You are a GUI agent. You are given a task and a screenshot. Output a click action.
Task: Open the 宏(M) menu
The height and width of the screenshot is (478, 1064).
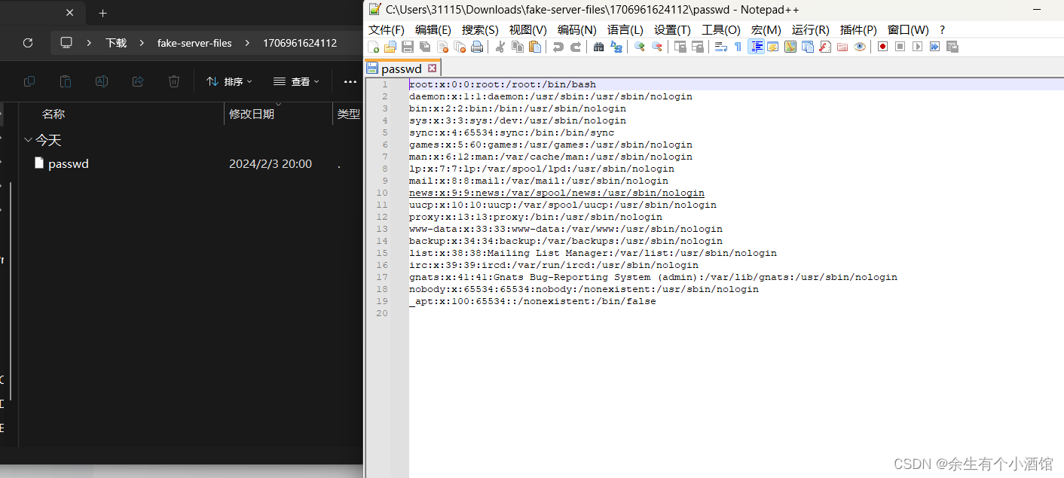tap(766, 30)
